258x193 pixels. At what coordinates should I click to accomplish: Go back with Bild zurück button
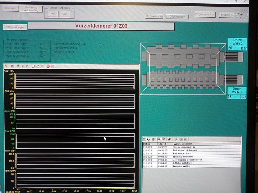tap(226, 14)
